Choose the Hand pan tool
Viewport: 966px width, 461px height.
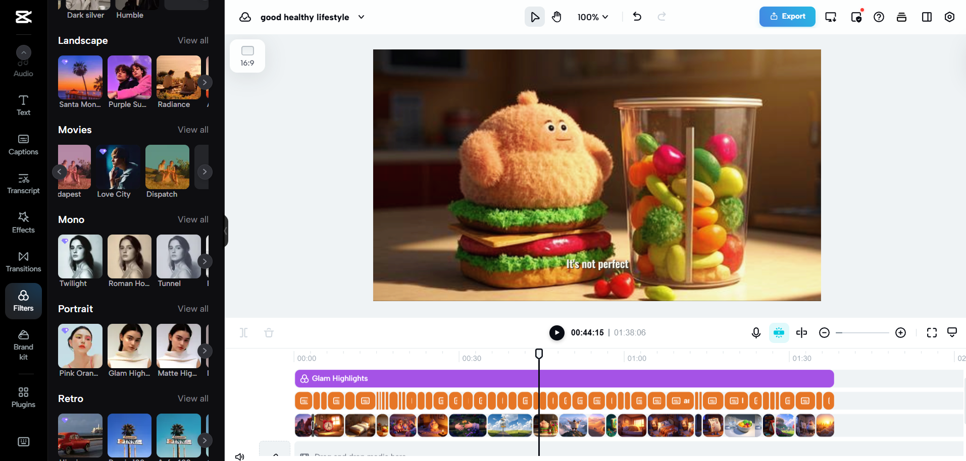(x=556, y=17)
